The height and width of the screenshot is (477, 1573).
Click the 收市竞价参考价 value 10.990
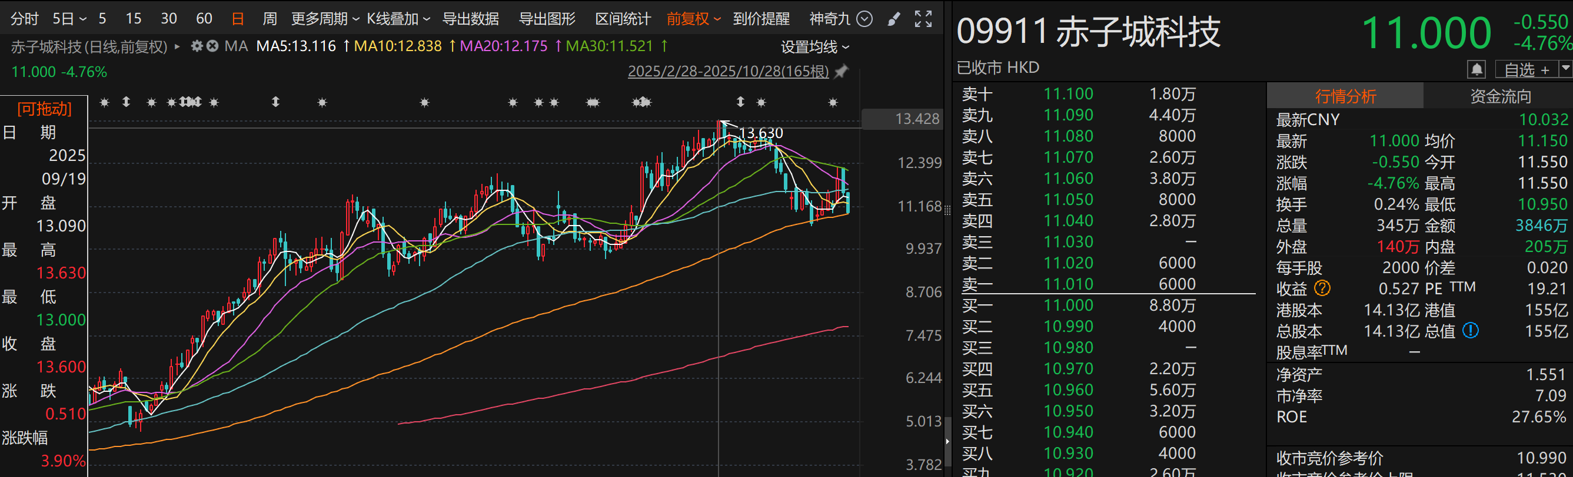tap(1542, 458)
